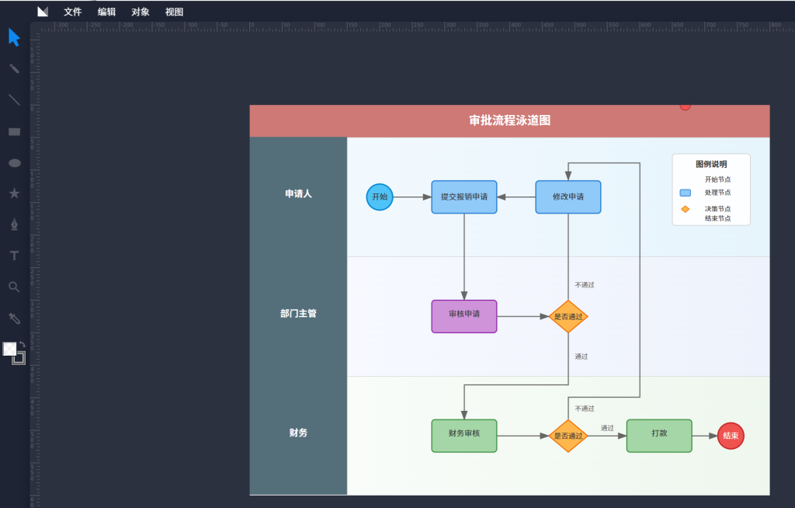795x508 pixels.
Task: Click the orange diamond legend symbol
Action: click(x=685, y=209)
